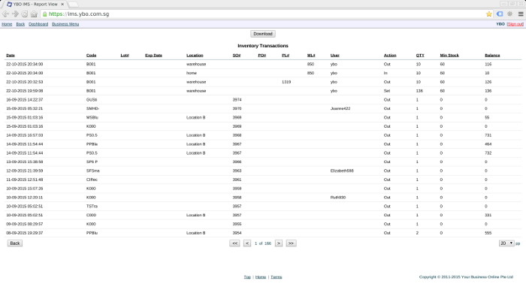Viewport: 526px width, 287px height.
Task: View site security via the padlock icon
Action: [44, 14]
